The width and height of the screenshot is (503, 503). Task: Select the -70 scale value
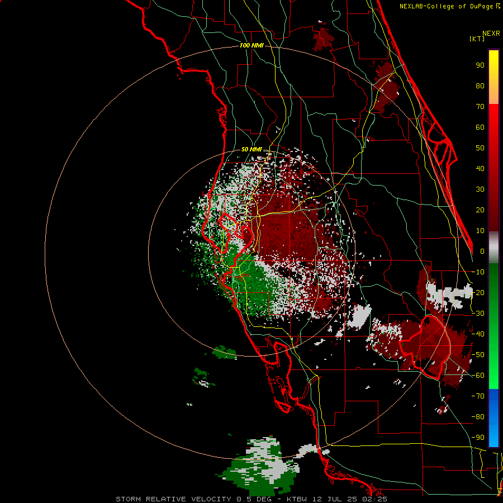click(478, 396)
